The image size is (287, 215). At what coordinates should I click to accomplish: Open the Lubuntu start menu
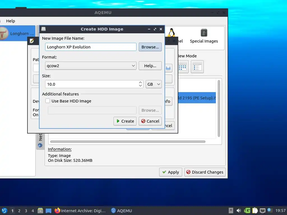(4, 211)
